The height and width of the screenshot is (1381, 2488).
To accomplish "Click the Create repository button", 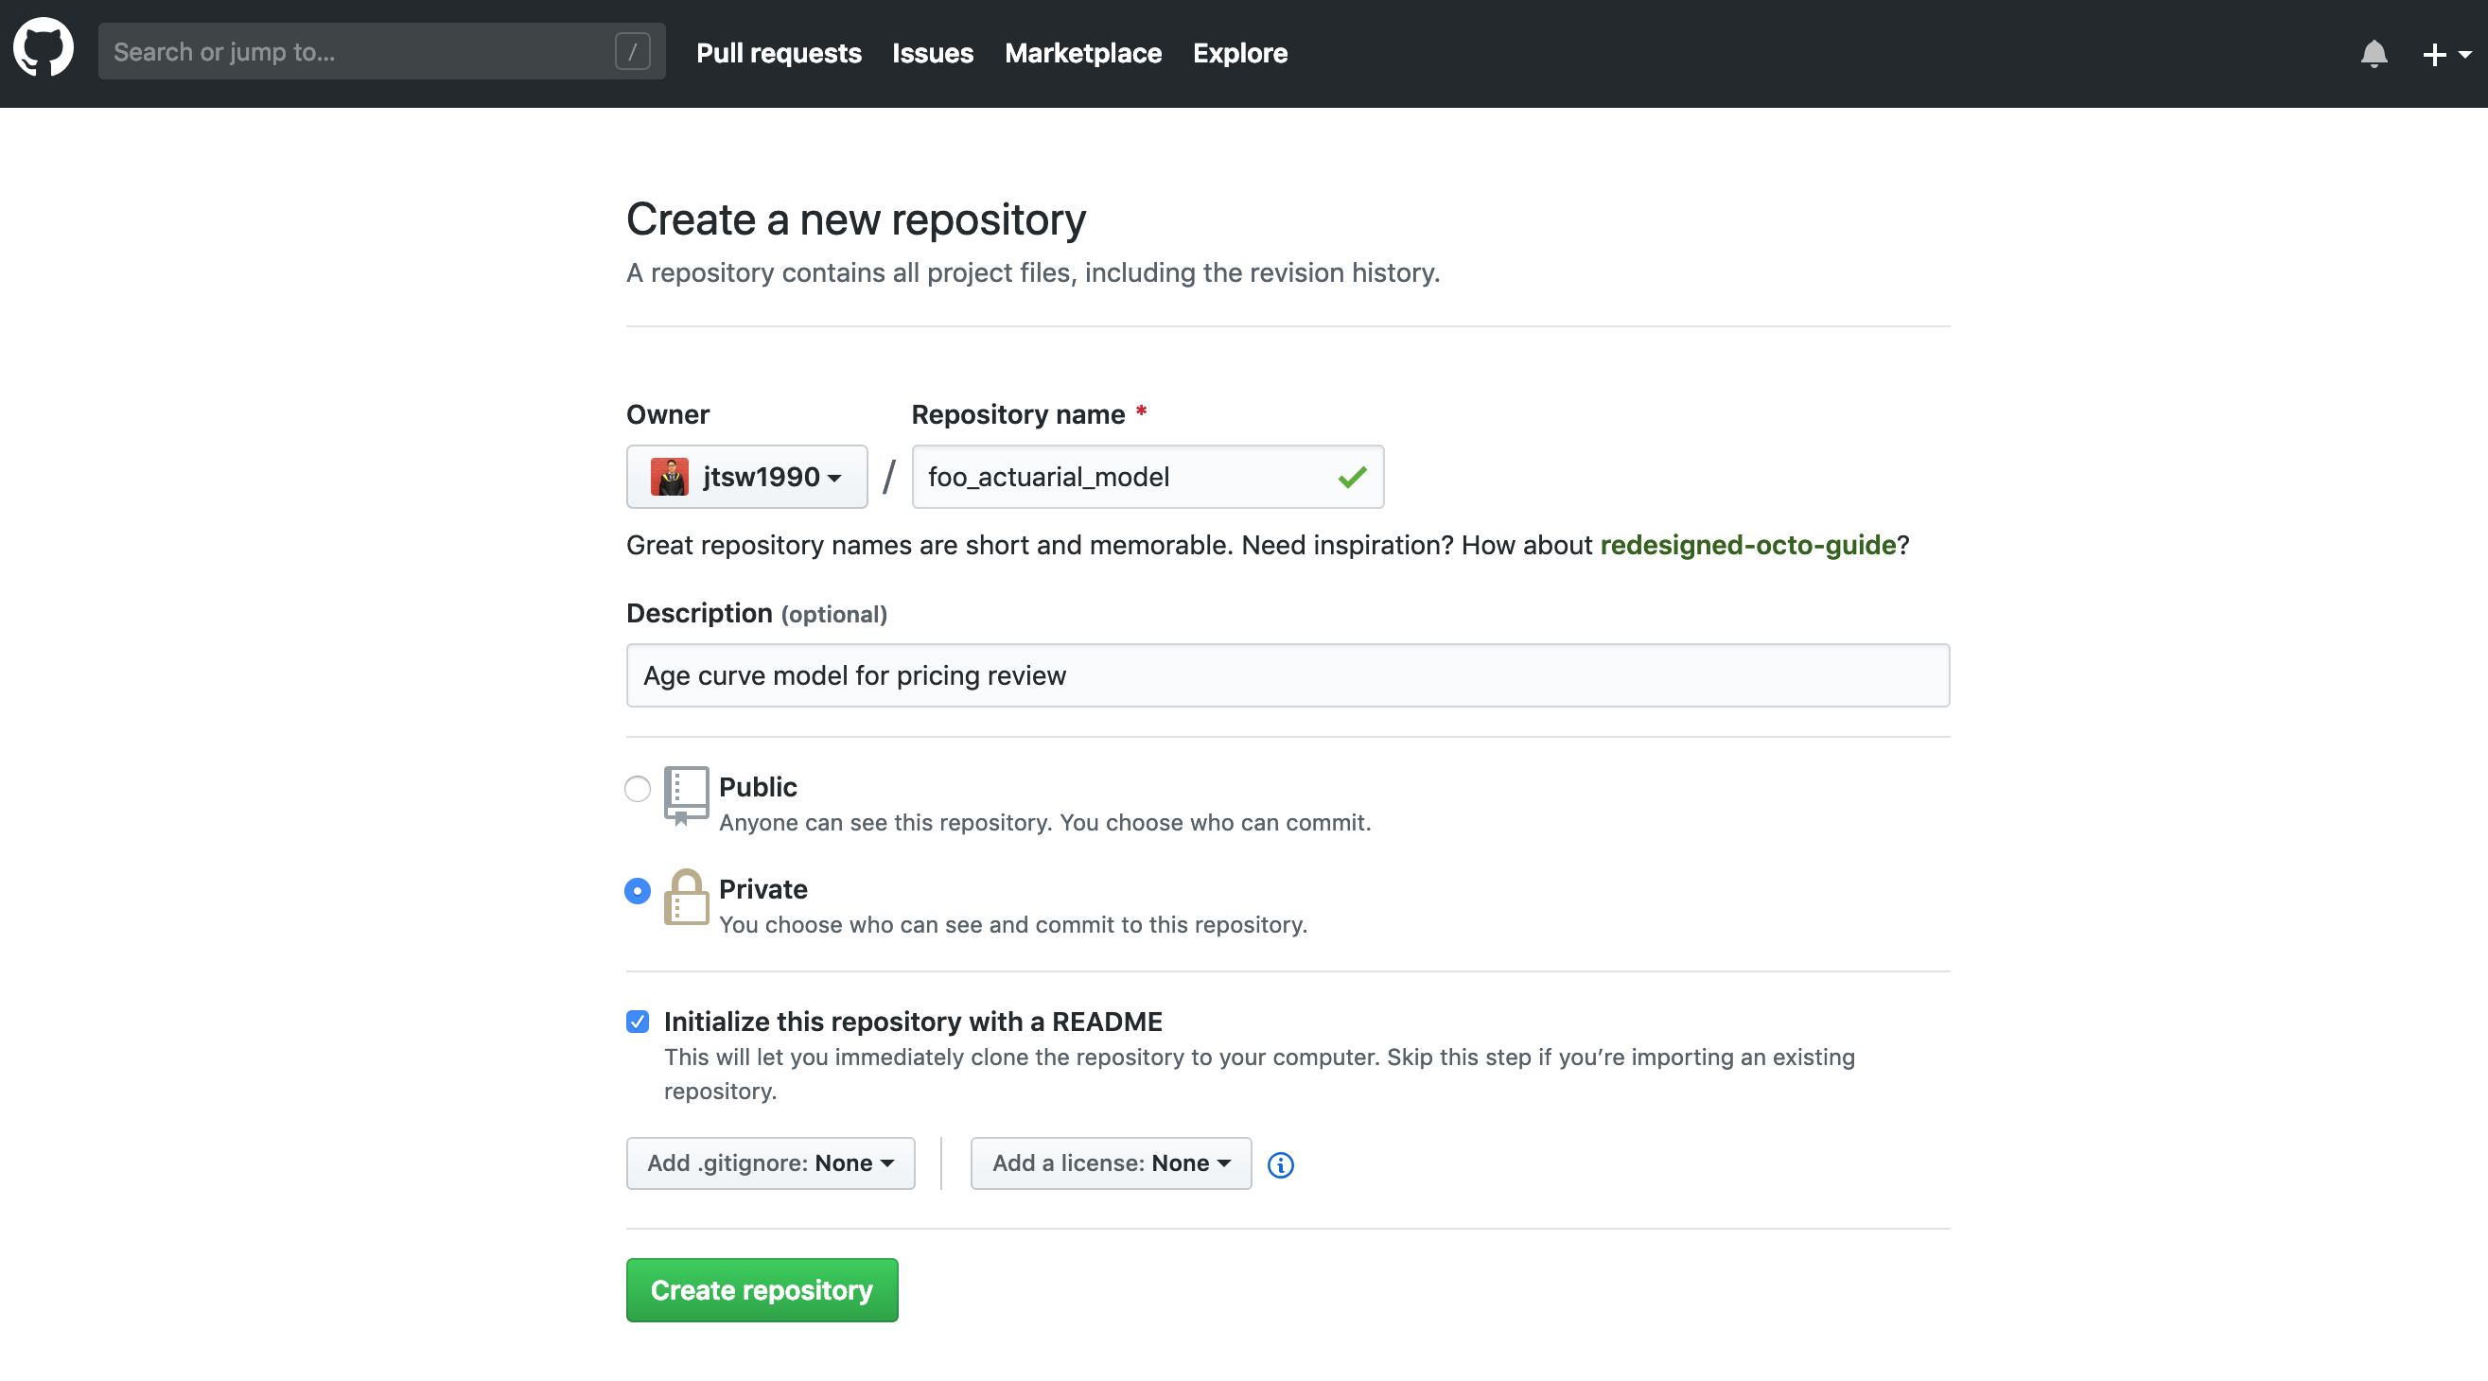I will pos(762,1289).
